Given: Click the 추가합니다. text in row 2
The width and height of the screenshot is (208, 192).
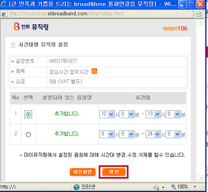Looking at the screenshot, I should (67, 133).
